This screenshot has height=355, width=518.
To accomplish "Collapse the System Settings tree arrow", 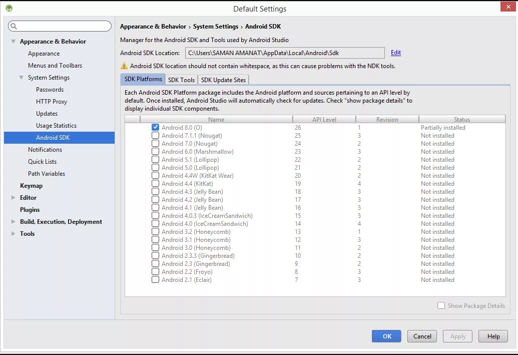I will pos(21,77).
